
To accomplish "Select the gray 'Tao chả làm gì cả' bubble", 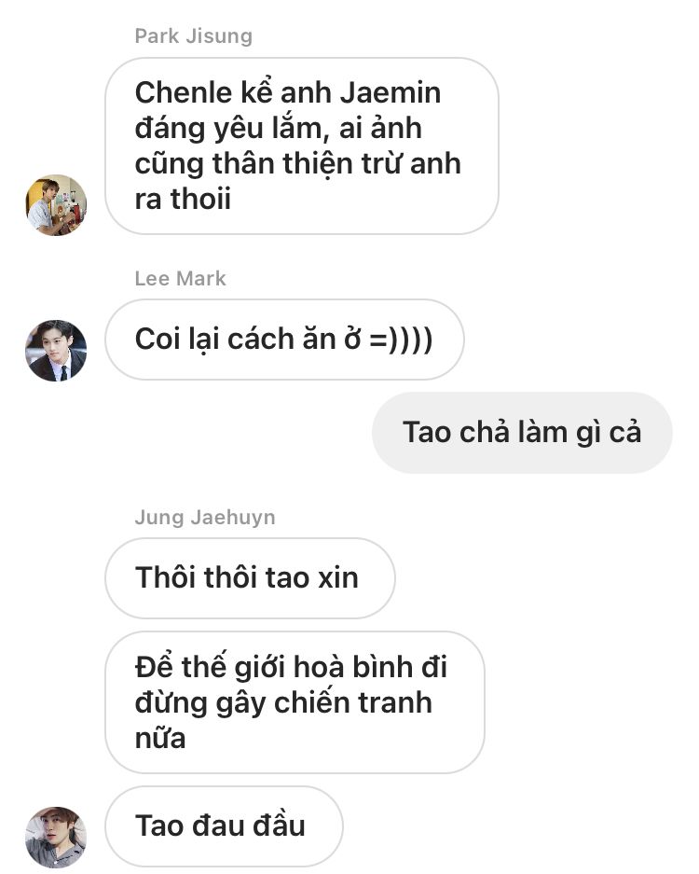I will 523,433.
